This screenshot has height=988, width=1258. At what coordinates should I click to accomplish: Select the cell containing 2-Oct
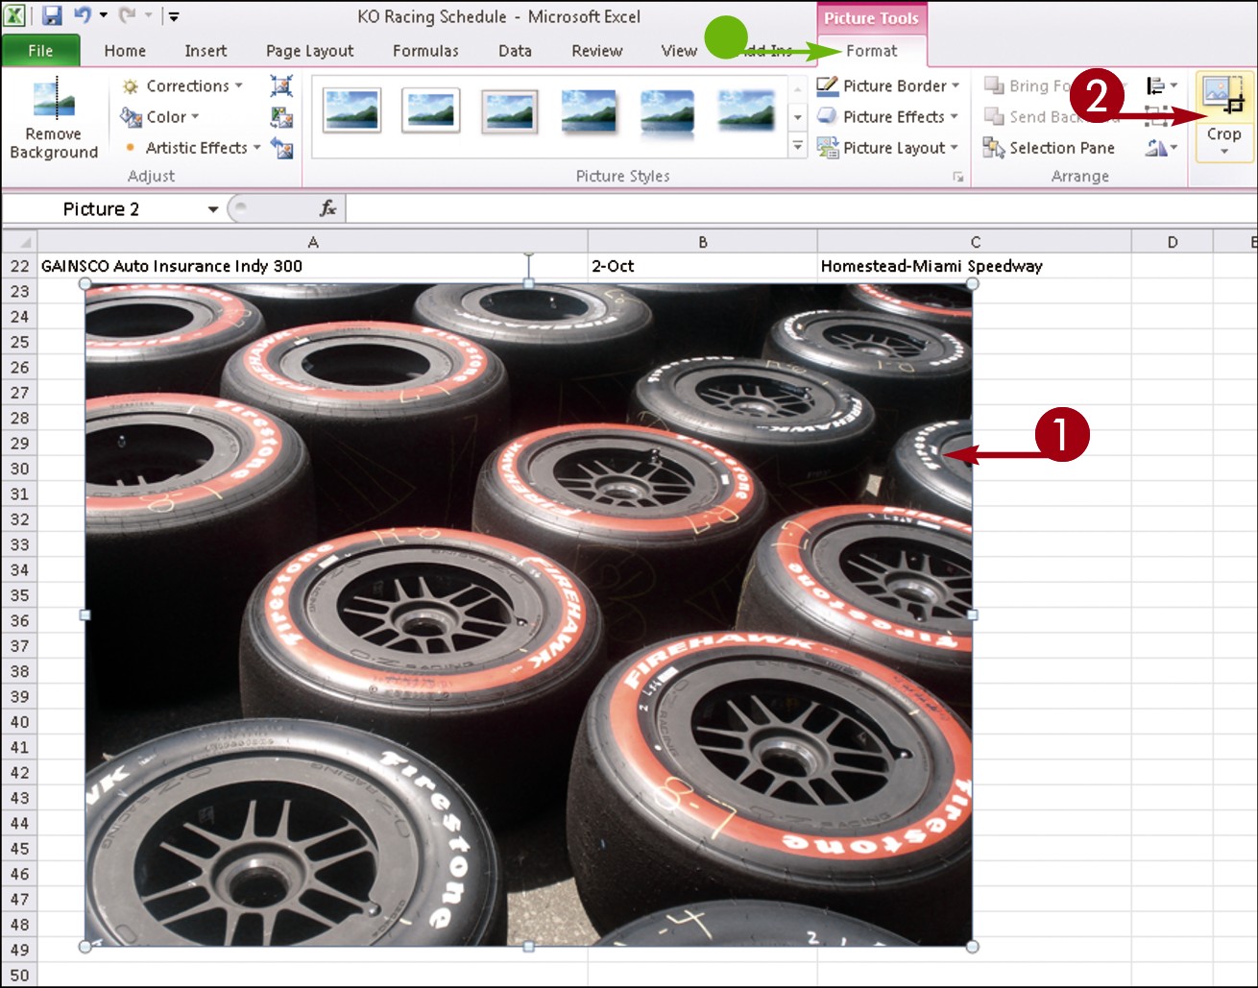tap(703, 266)
